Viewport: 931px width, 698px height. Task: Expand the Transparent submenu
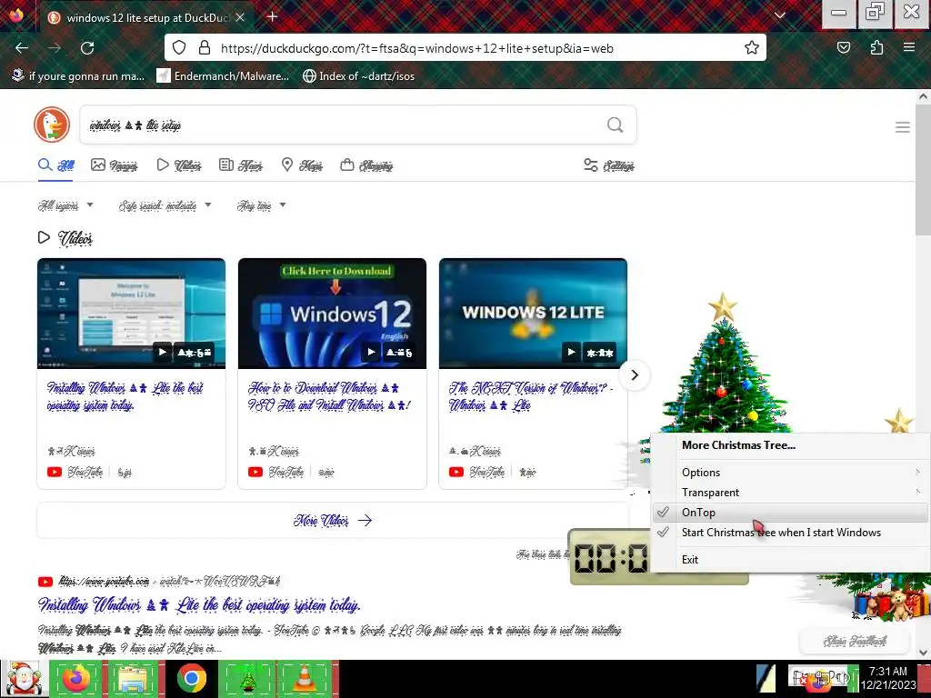(x=790, y=493)
